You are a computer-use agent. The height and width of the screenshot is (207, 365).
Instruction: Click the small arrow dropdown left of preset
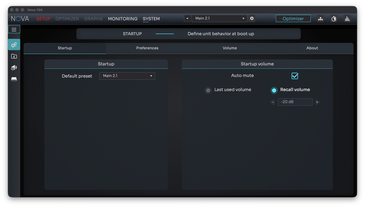pos(187,18)
